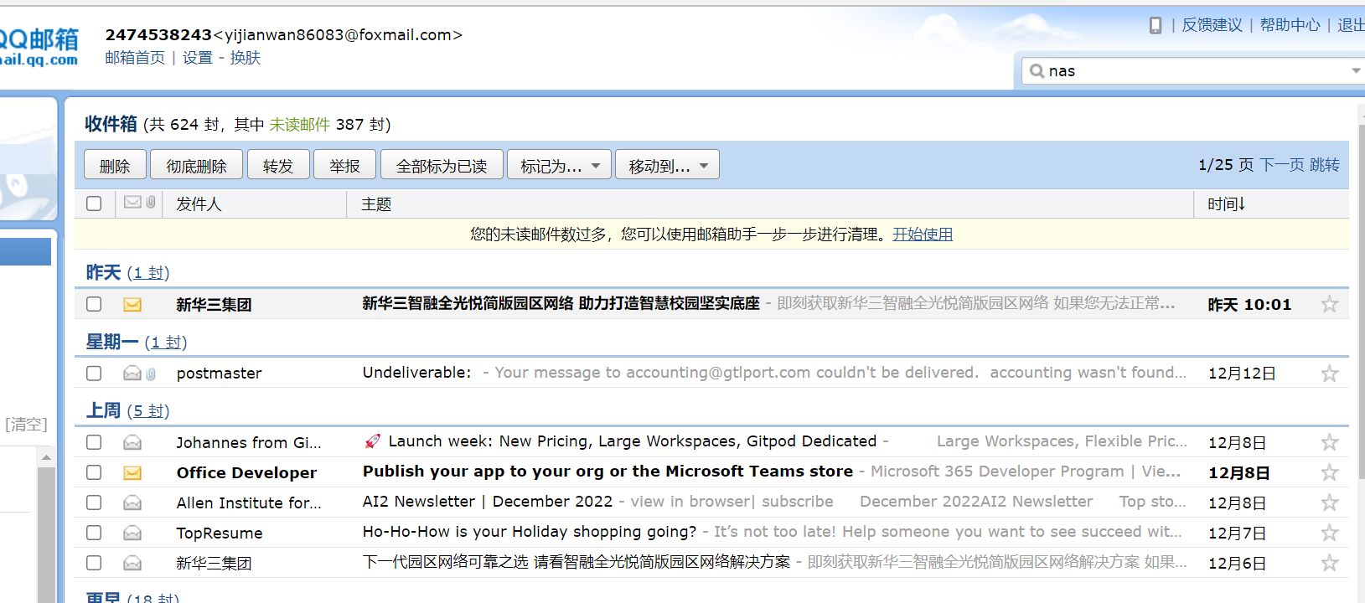Image resolution: width=1365 pixels, height=603 pixels.
Task: Click 开始使用 mailbox assistant link
Action: (923, 234)
